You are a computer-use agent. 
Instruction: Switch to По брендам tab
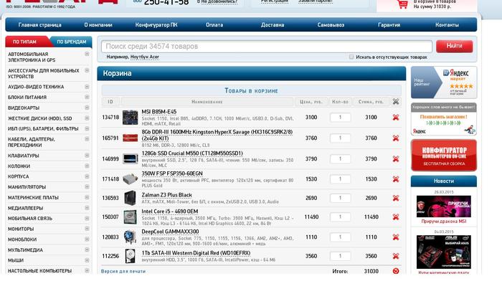coord(72,42)
